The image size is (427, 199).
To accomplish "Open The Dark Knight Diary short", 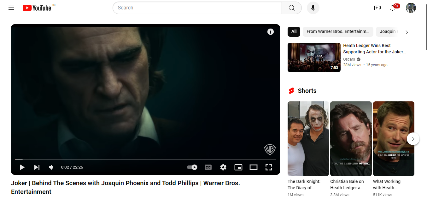I will (x=308, y=139).
